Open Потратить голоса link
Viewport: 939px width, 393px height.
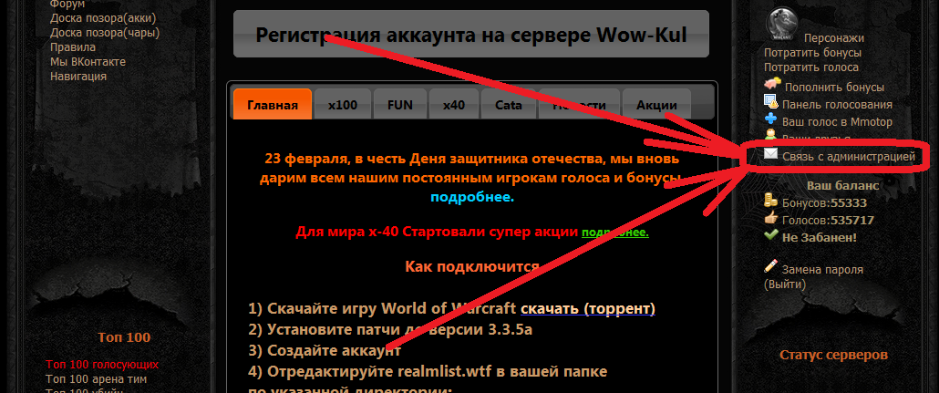pos(810,67)
